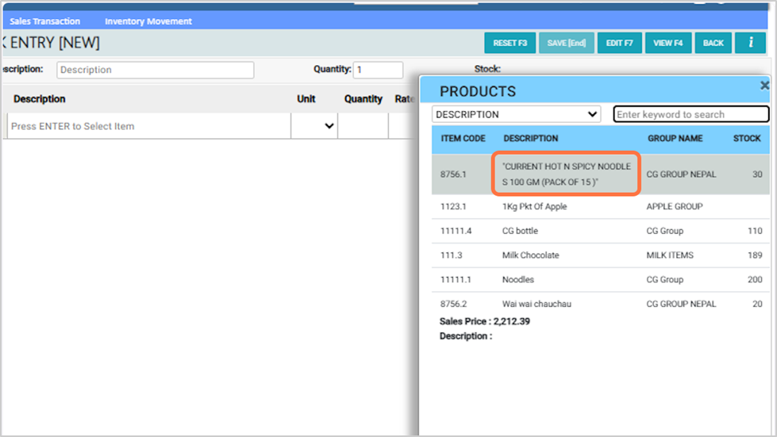
Task: Click the 'Press ENTER to Select Item' field
Action: tap(148, 126)
